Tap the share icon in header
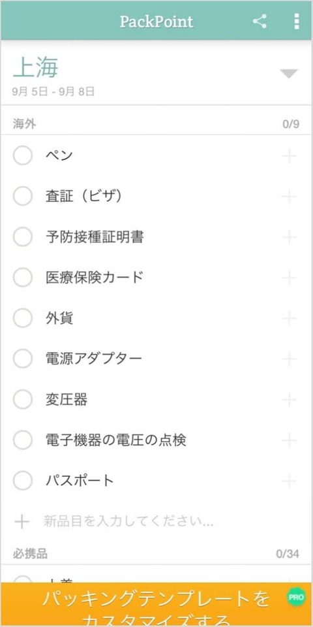This screenshot has height=627, width=313. [x=260, y=21]
